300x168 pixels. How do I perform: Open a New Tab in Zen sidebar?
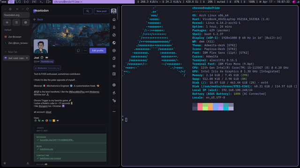click(16, 52)
